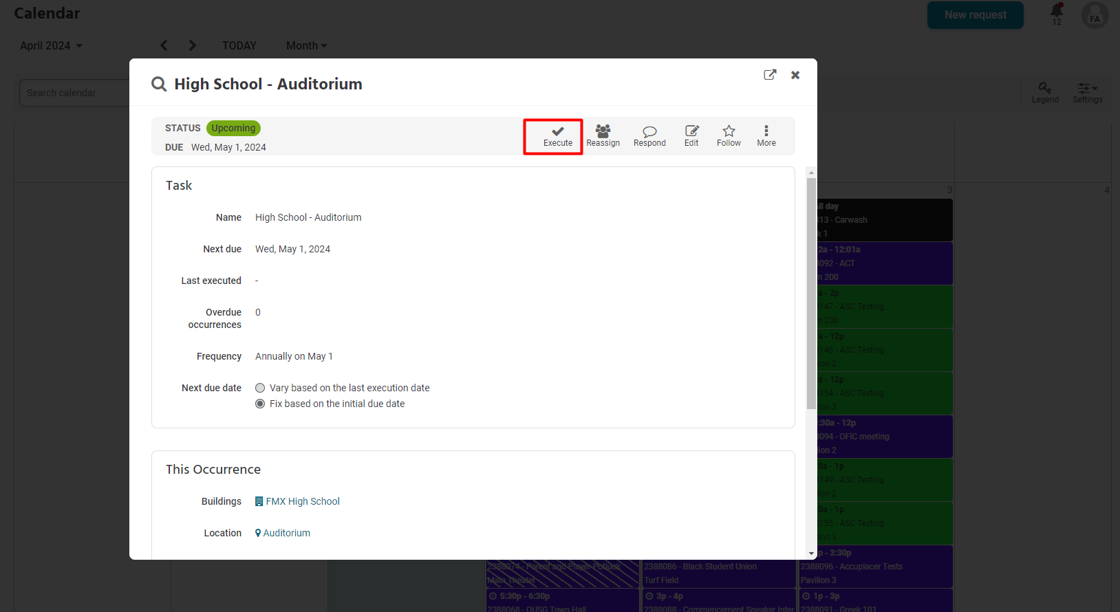Screen dimensions: 1120x612
Task: Open the Auditorium location link
Action: pyautogui.click(x=286, y=533)
